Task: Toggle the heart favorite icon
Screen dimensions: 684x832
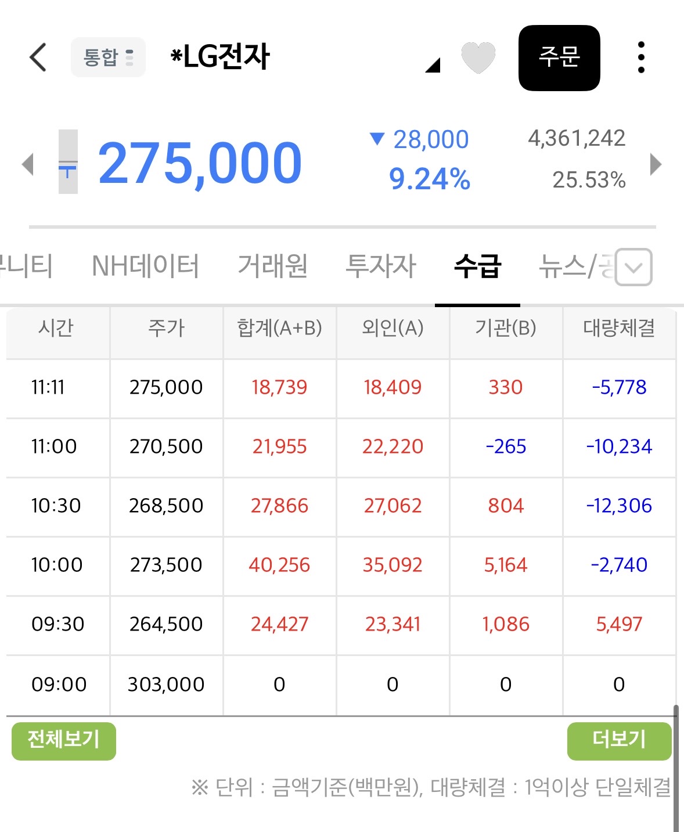Action: coord(478,57)
